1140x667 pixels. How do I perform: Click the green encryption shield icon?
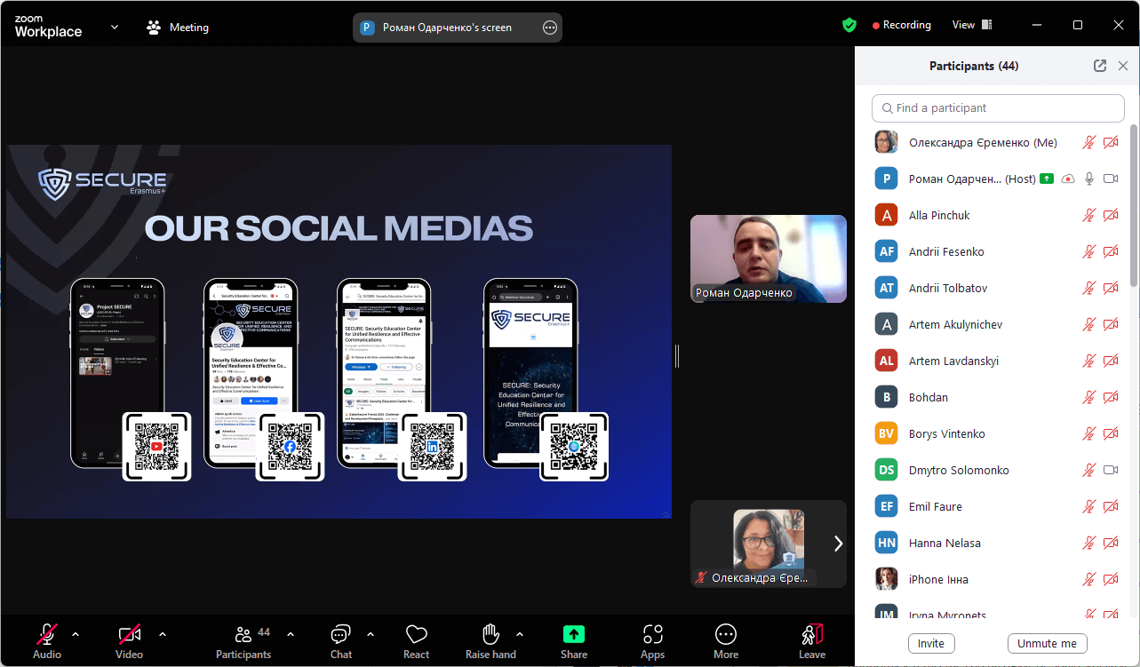(x=849, y=25)
